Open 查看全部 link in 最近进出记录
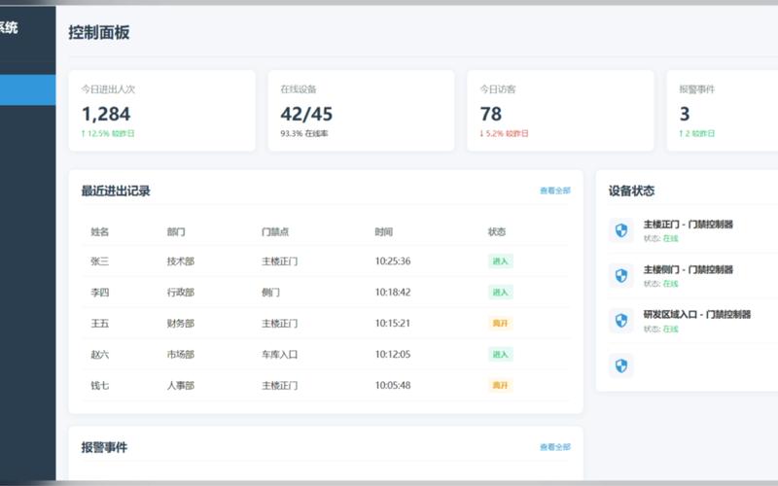The width and height of the screenshot is (778, 486). coord(555,191)
